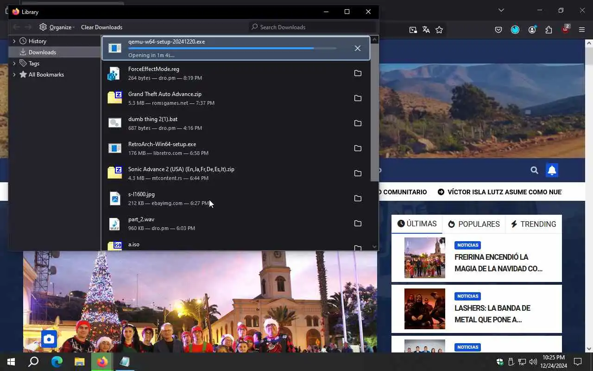Open Lashers banda de metal article
593x371 pixels.
pos(492,314)
